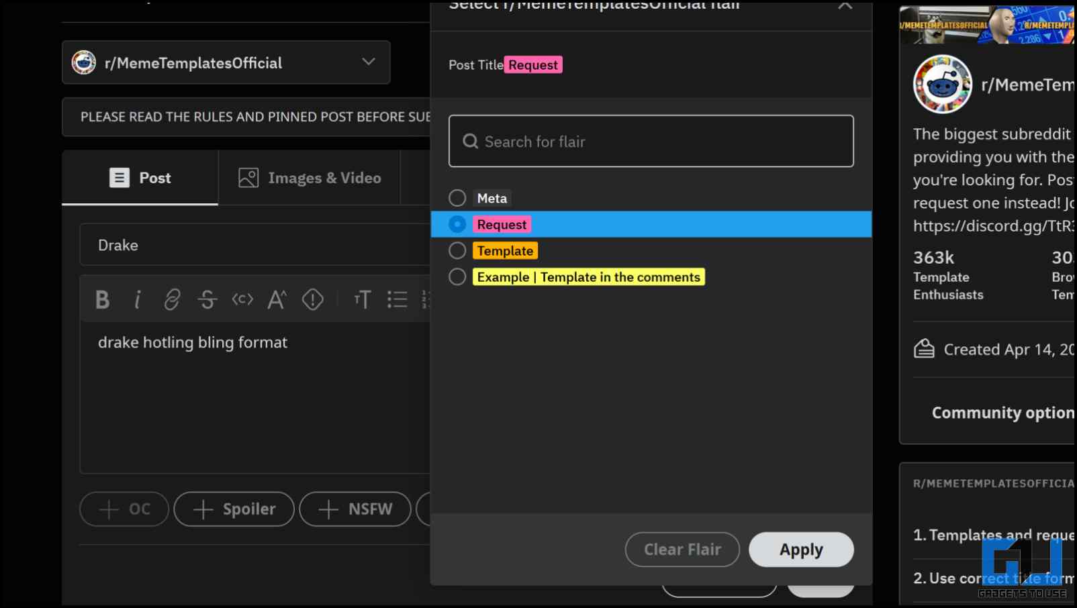The height and width of the screenshot is (608, 1077).
Task: Click the small community icon in the community selector
Action: [x=84, y=62]
